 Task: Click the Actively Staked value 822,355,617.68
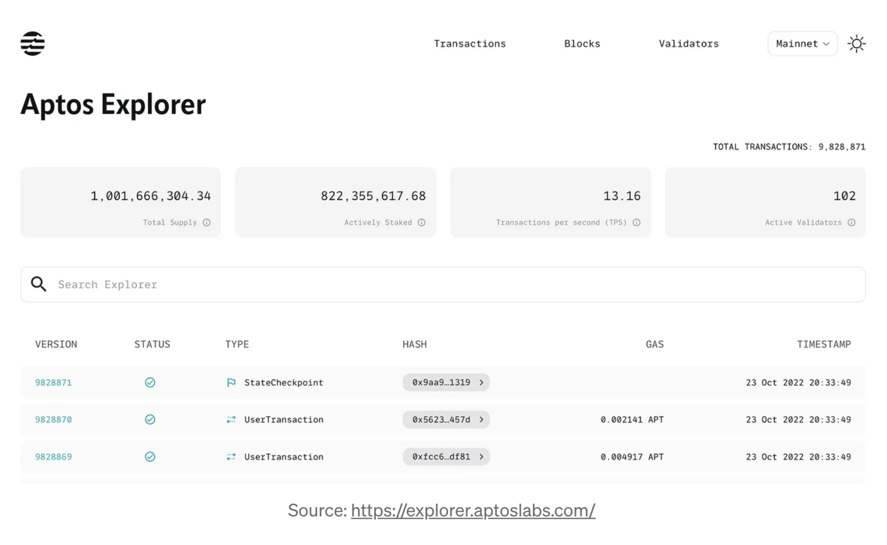point(373,196)
